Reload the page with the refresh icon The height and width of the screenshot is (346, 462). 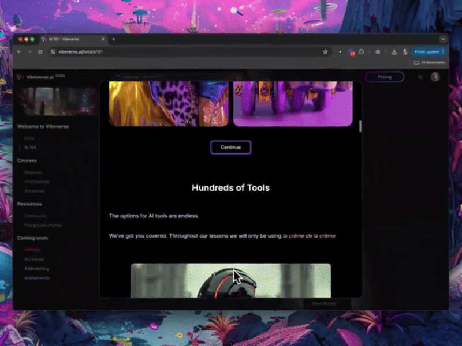(40, 52)
